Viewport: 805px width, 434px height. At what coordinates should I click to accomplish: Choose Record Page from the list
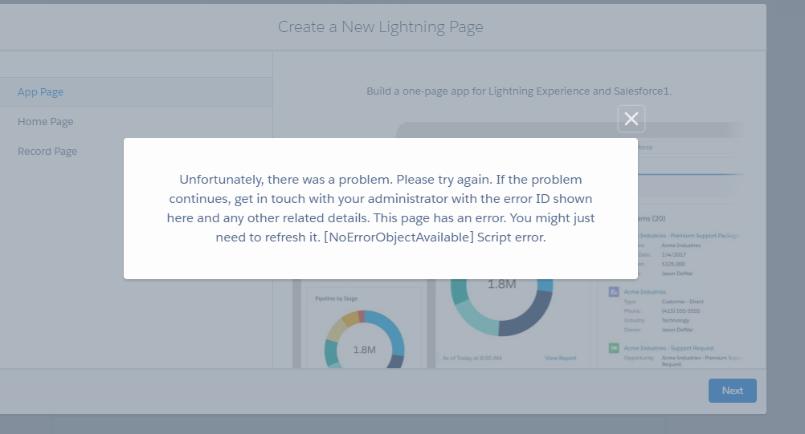(x=48, y=152)
